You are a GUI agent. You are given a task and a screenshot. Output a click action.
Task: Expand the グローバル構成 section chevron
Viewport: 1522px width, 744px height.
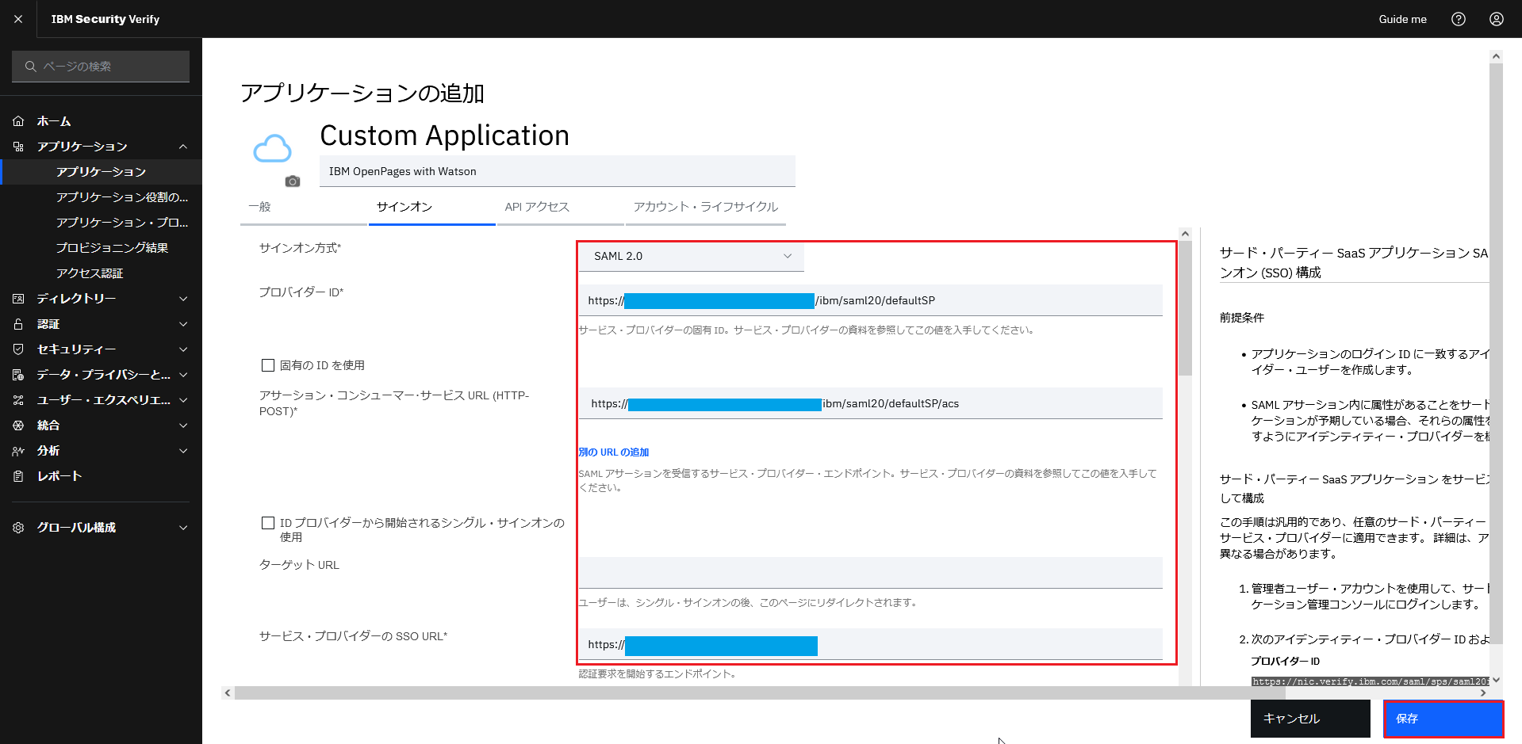(183, 528)
